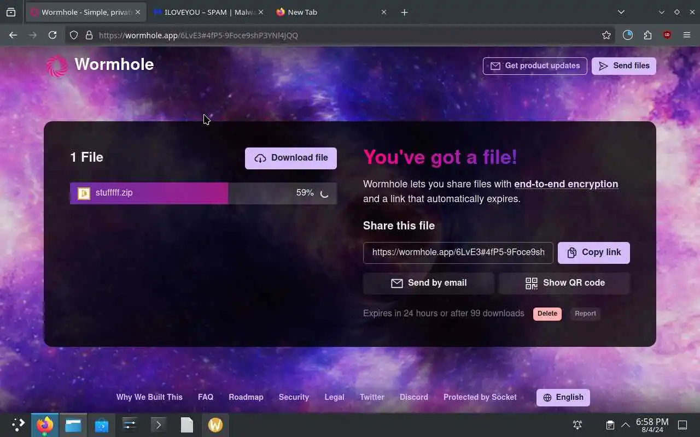Image resolution: width=700 pixels, height=437 pixels.
Task: Open the Security footer link
Action: click(294, 397)
